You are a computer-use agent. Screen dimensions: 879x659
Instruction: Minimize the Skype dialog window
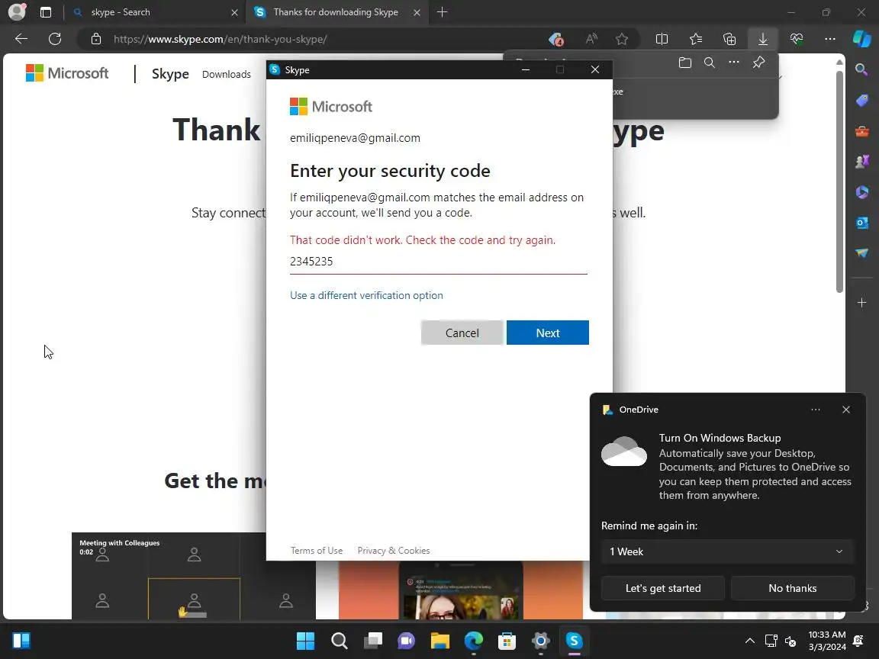525,69
